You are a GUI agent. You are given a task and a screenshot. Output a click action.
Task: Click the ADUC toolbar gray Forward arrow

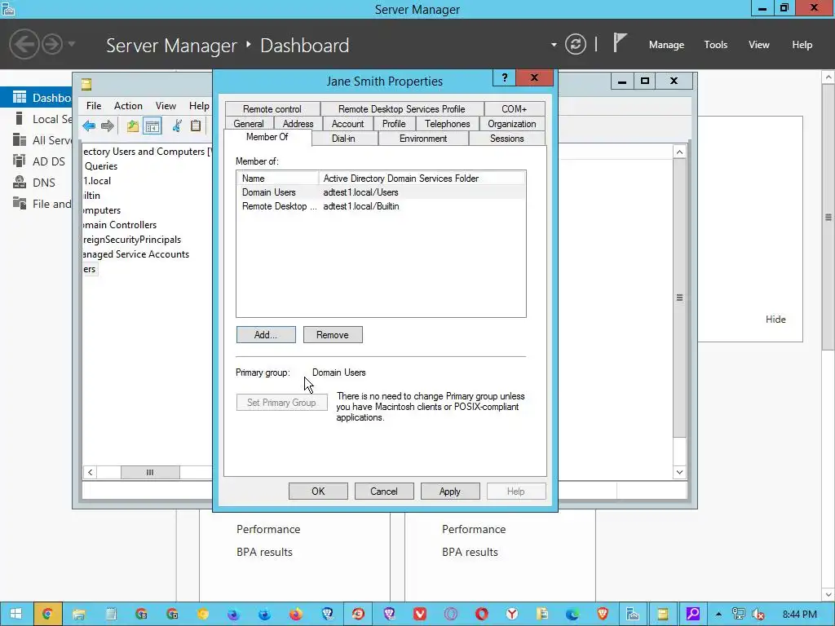tap(108, 126)
